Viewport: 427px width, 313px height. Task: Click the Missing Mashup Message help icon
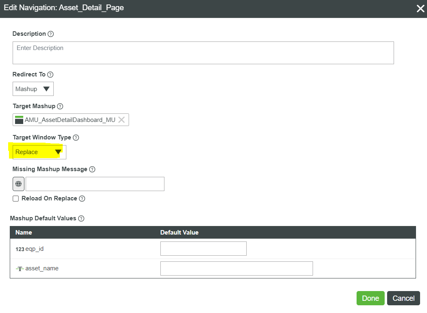92,169
